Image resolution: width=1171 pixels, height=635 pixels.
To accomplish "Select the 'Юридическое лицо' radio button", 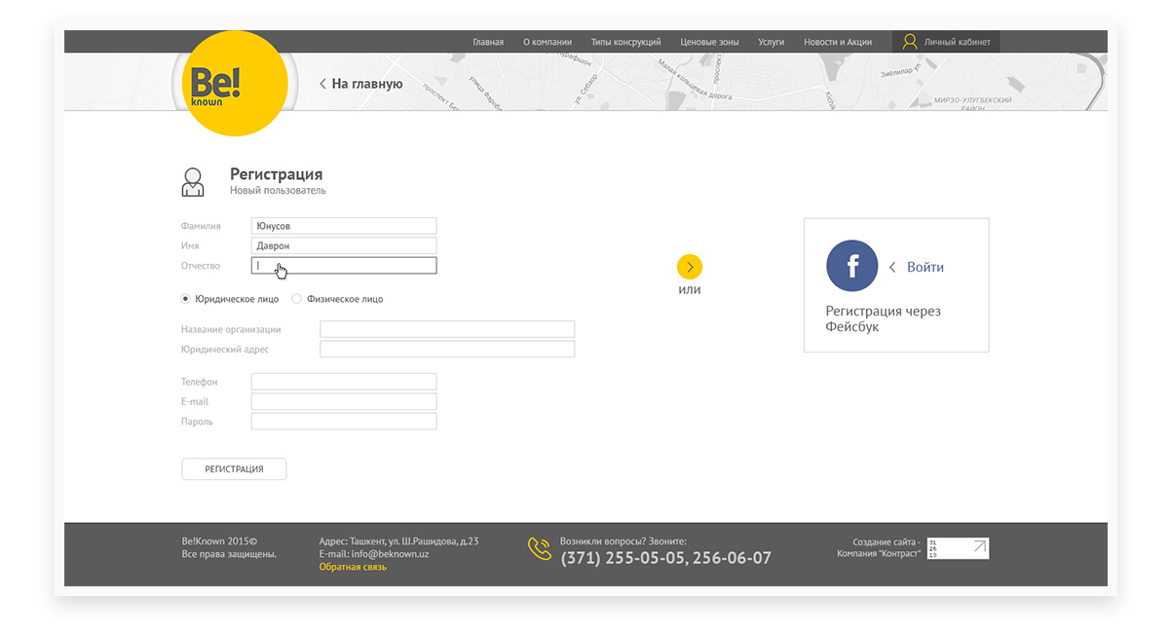I will tap(186, 299).
